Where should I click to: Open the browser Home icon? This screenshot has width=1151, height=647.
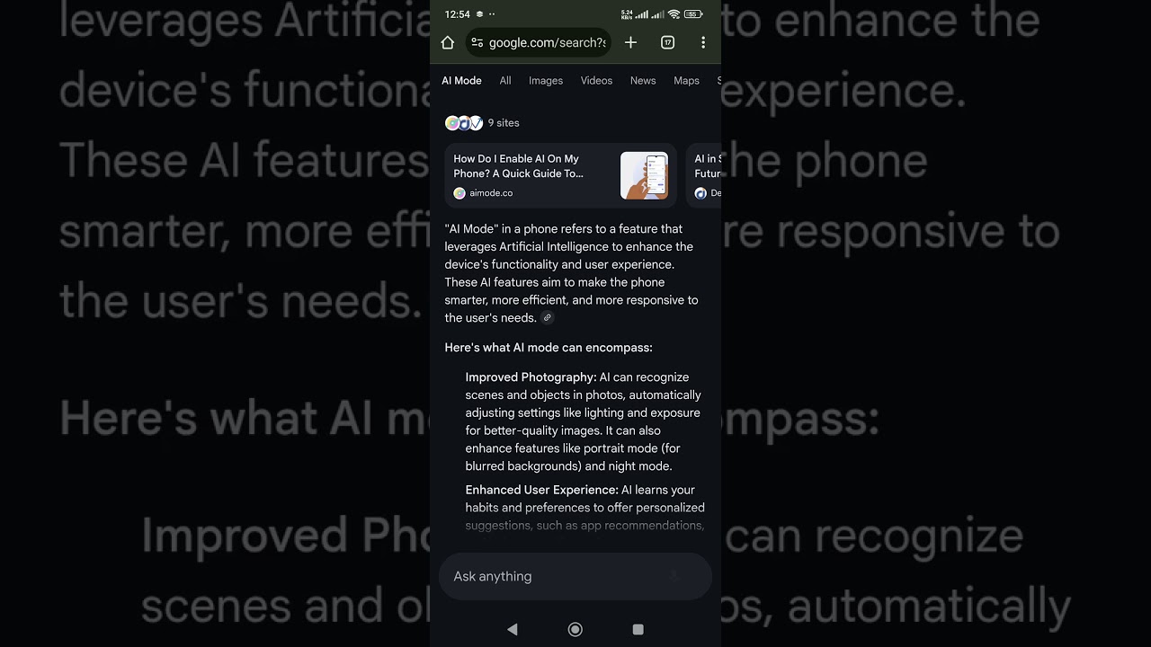(x=447, y=42)
